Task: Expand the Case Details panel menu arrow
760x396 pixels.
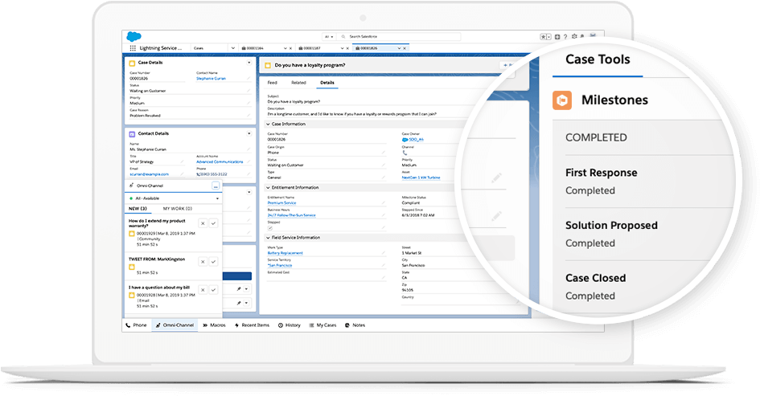Action: [249, 62]
